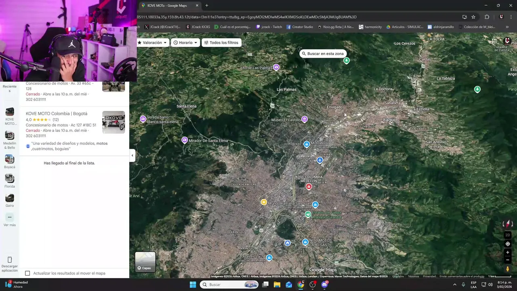Show hidden icons in the system tray

455,285
